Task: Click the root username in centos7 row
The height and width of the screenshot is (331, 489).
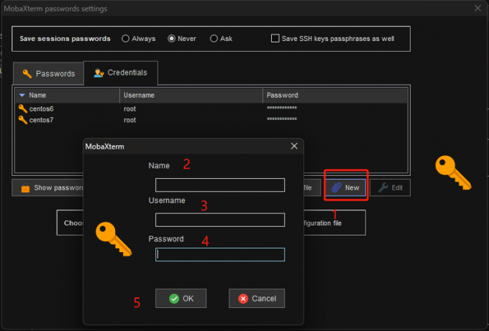Action: (x=129, y=120)
